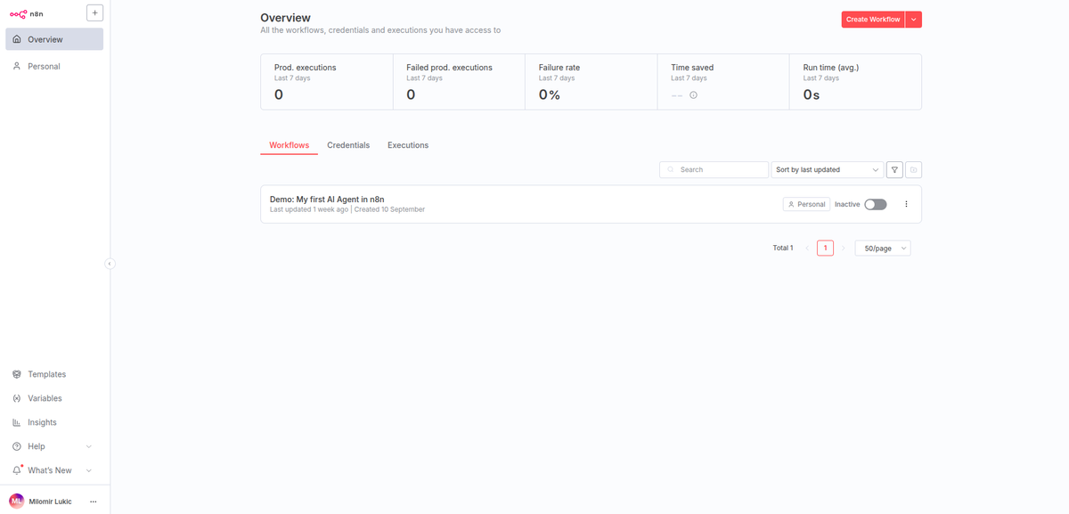Open the 50/page page size selector

882,248
